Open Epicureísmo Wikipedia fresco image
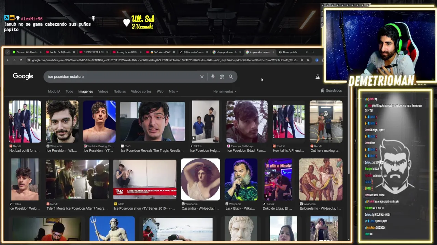The width and height of the screenshot is (437, 245). (x=321, y=179)
